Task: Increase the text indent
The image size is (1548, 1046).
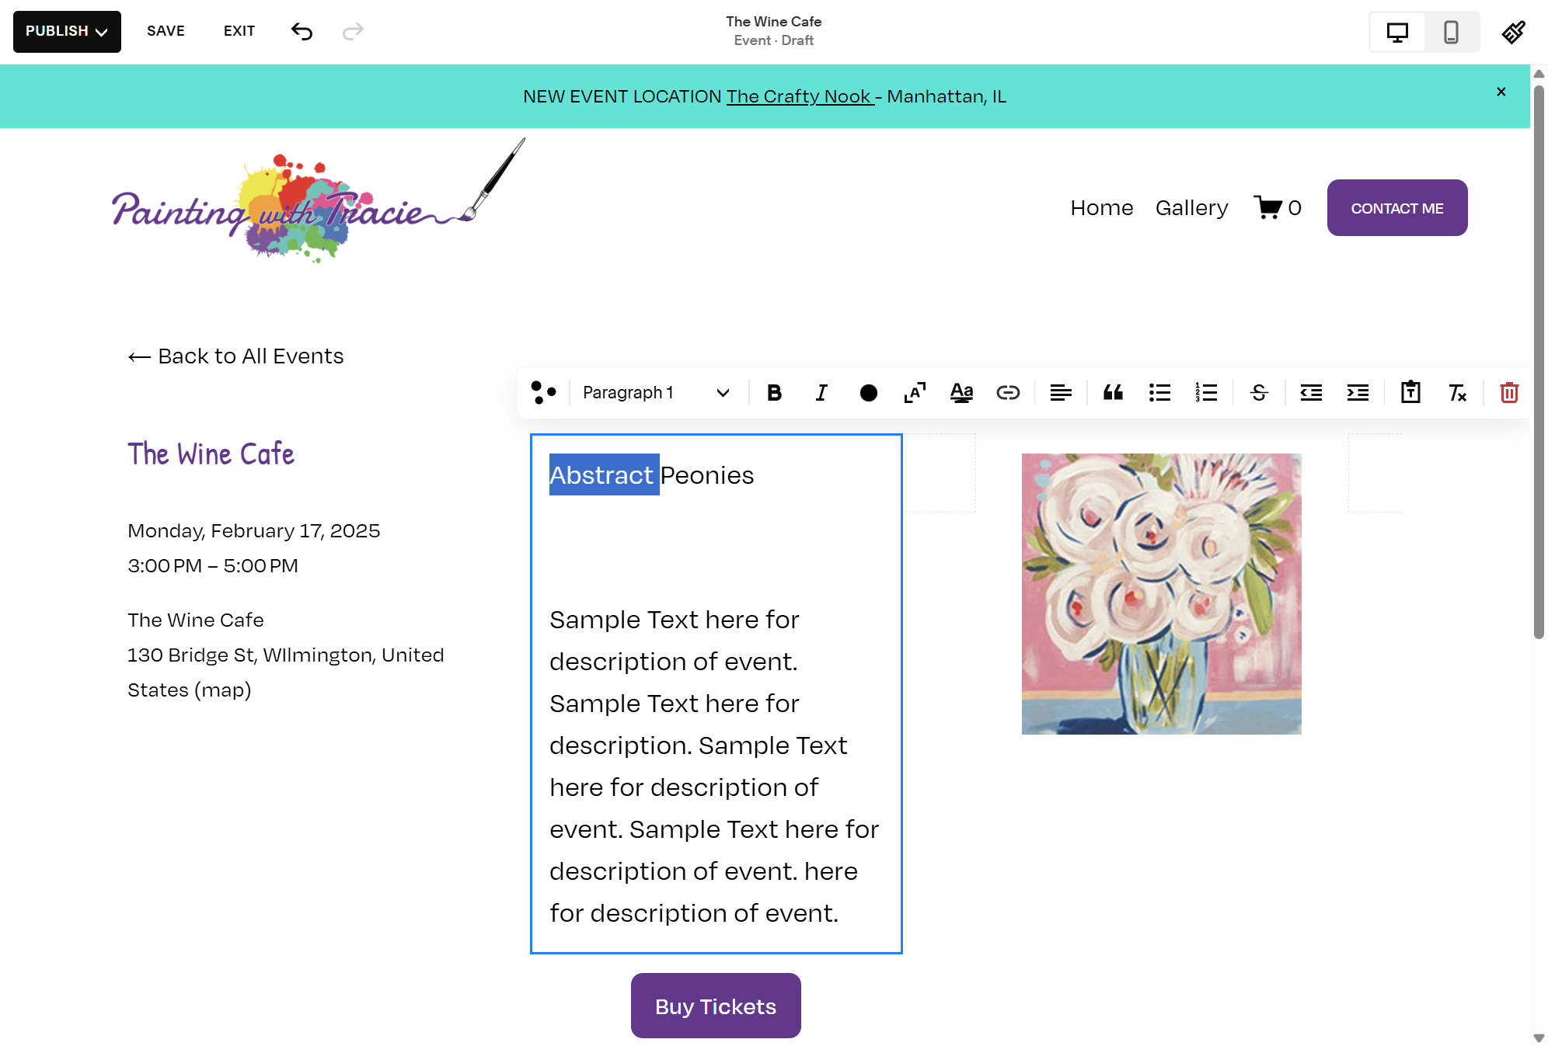Action: click(1358, 393)
